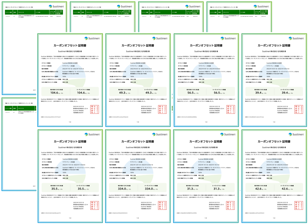Click the period 2022年12月1日~2022年12月31日

[142, 165]
